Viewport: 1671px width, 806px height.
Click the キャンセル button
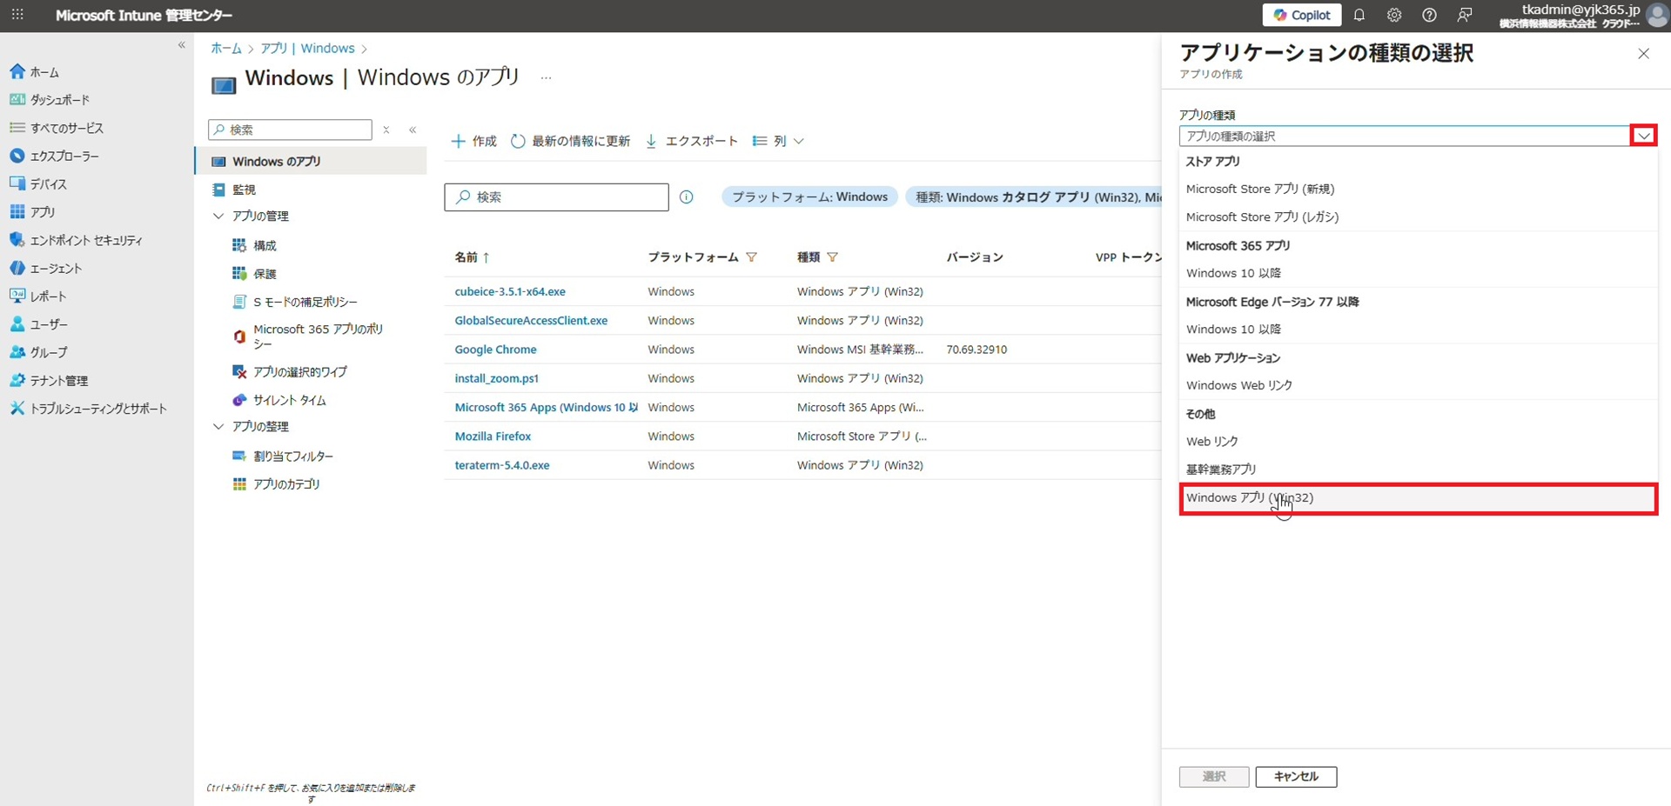click(1295, 776)
